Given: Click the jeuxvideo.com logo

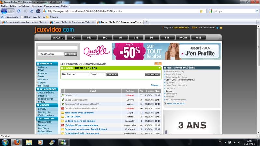Looking at the screenshot, I should click(x=54, y=30).
